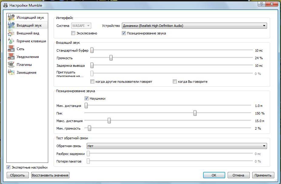The height and width of the screenshot is (184, 281).
Task: Select the Горячие клавиши icon
Action: (x=11, y=41)
